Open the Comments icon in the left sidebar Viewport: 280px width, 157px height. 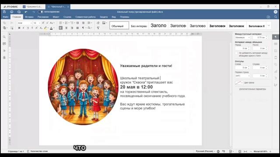[4, 44]
